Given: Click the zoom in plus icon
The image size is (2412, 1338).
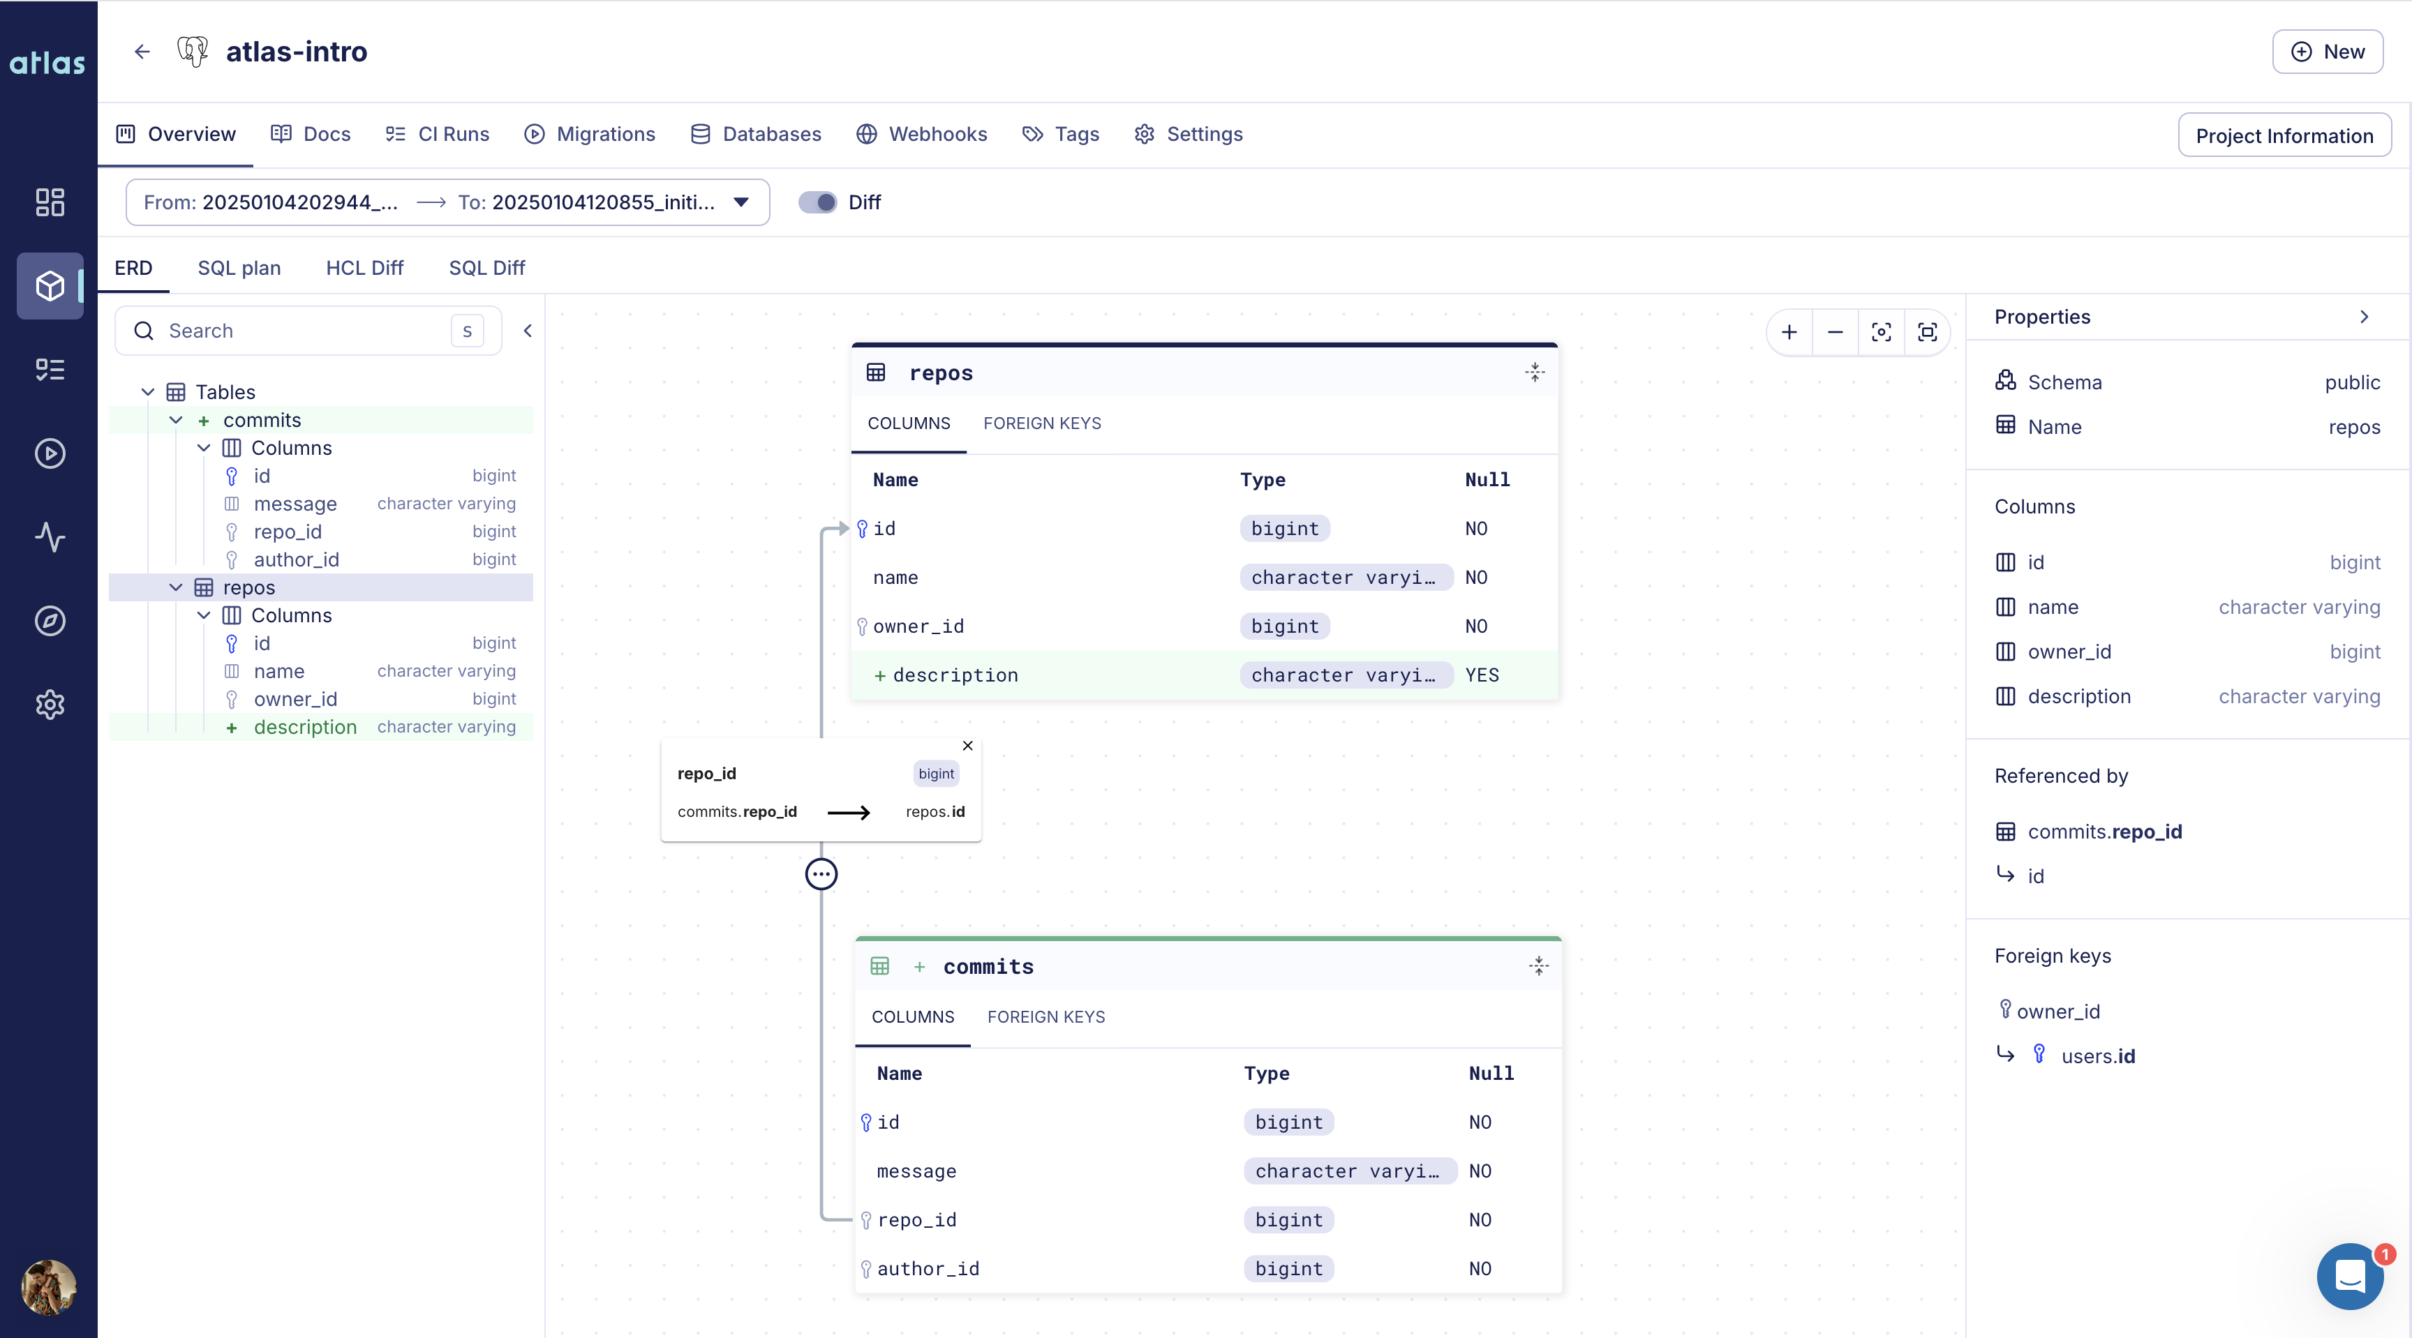Looking at the screenshot, I should coord(1788,332).
